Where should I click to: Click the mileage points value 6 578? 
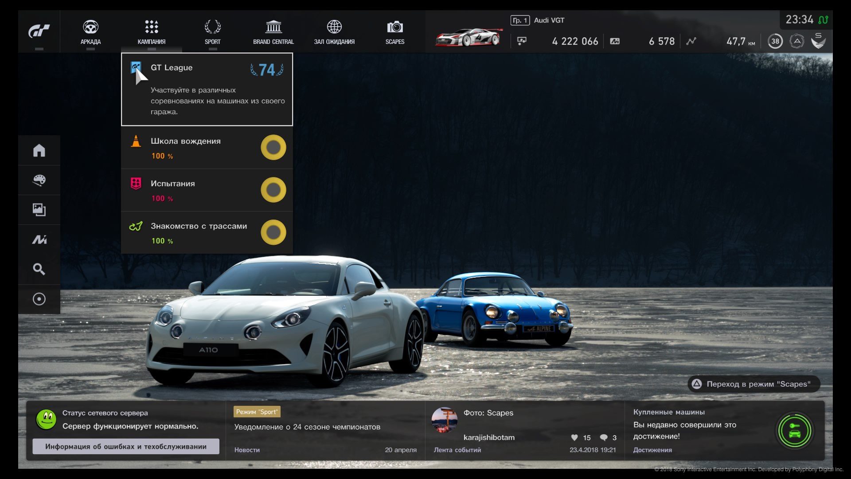[662, 41]
